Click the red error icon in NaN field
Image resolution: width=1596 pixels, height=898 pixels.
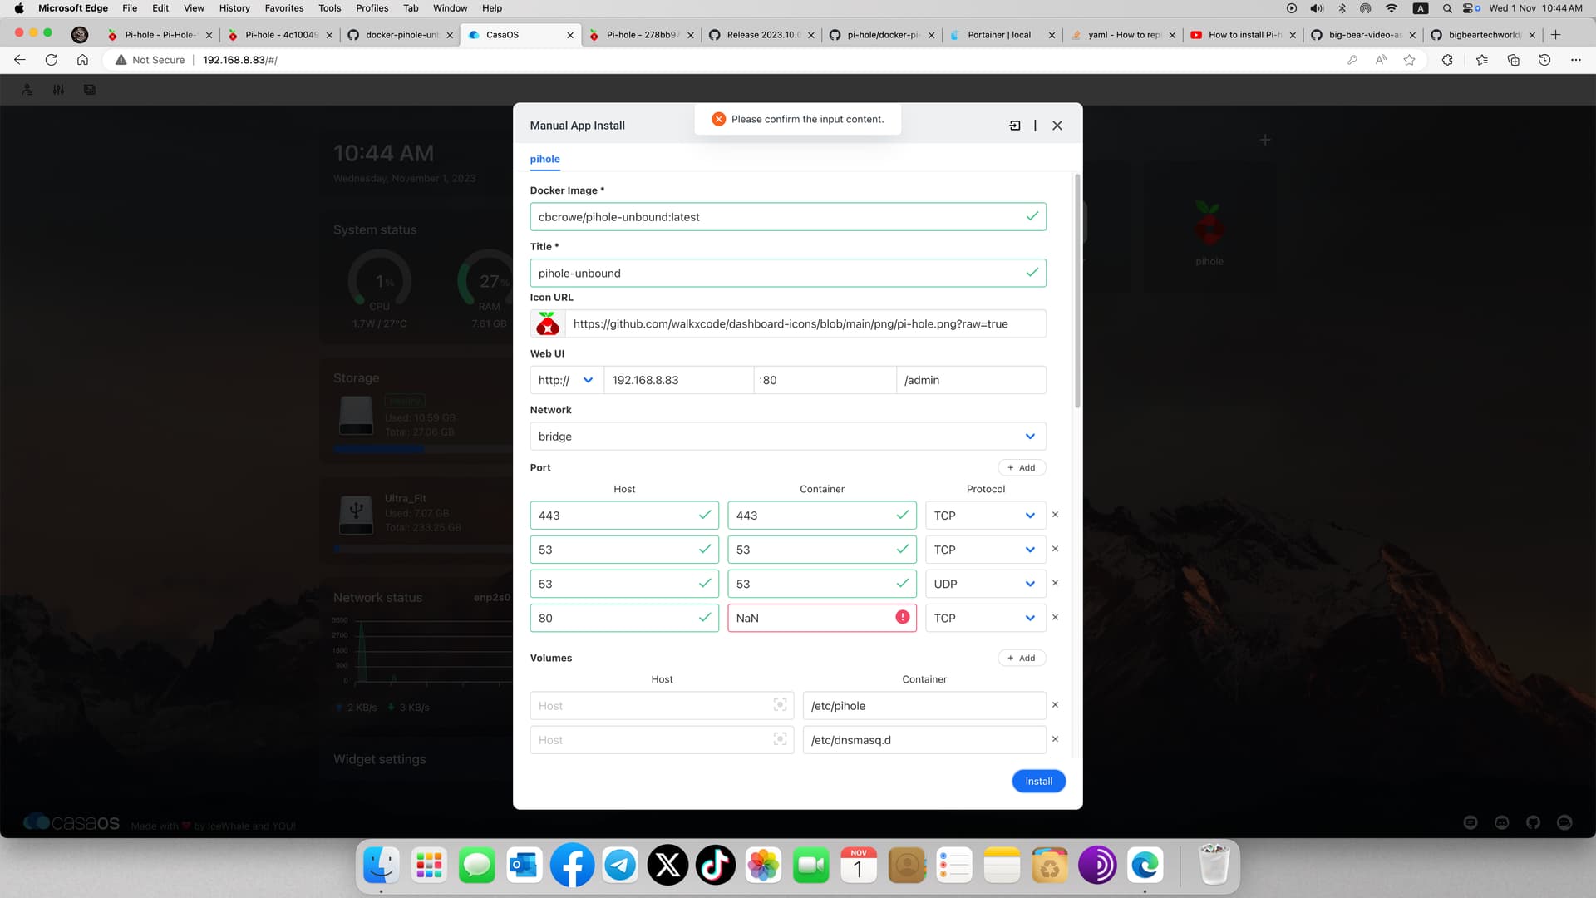902,617
